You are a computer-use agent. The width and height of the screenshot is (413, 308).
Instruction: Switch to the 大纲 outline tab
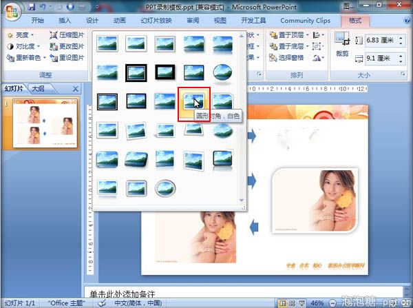(38, 89)
